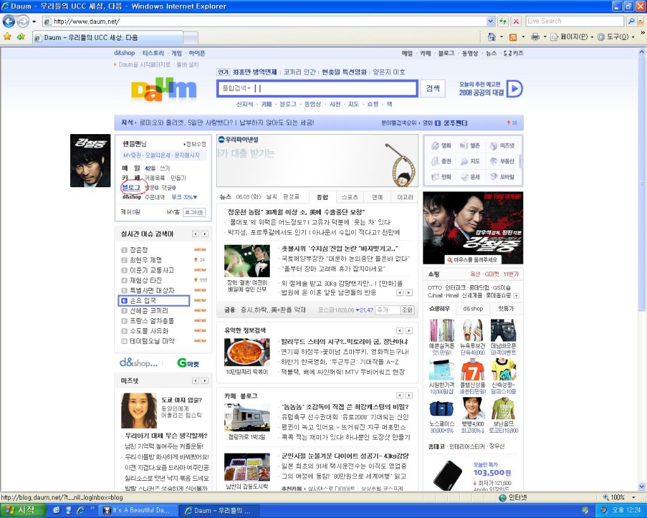Screen dimensions: 647x518
Task: Click the Daum logo
Action: (x=164, y=89)
